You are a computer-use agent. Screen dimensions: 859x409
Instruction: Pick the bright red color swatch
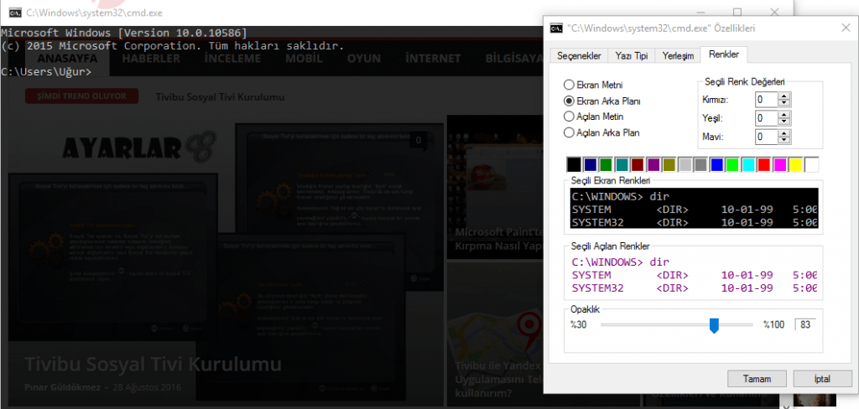763,165
